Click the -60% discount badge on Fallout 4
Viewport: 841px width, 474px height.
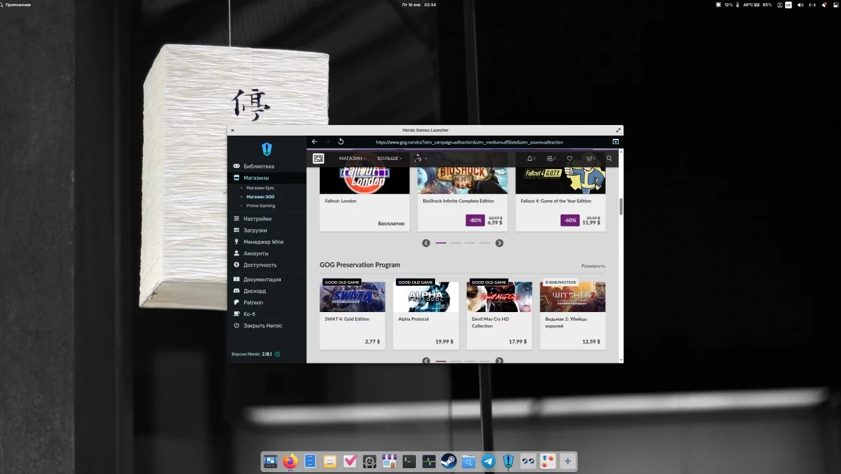point(570,220)
